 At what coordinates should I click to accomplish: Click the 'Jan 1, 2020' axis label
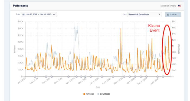click(x=94, y=81)
